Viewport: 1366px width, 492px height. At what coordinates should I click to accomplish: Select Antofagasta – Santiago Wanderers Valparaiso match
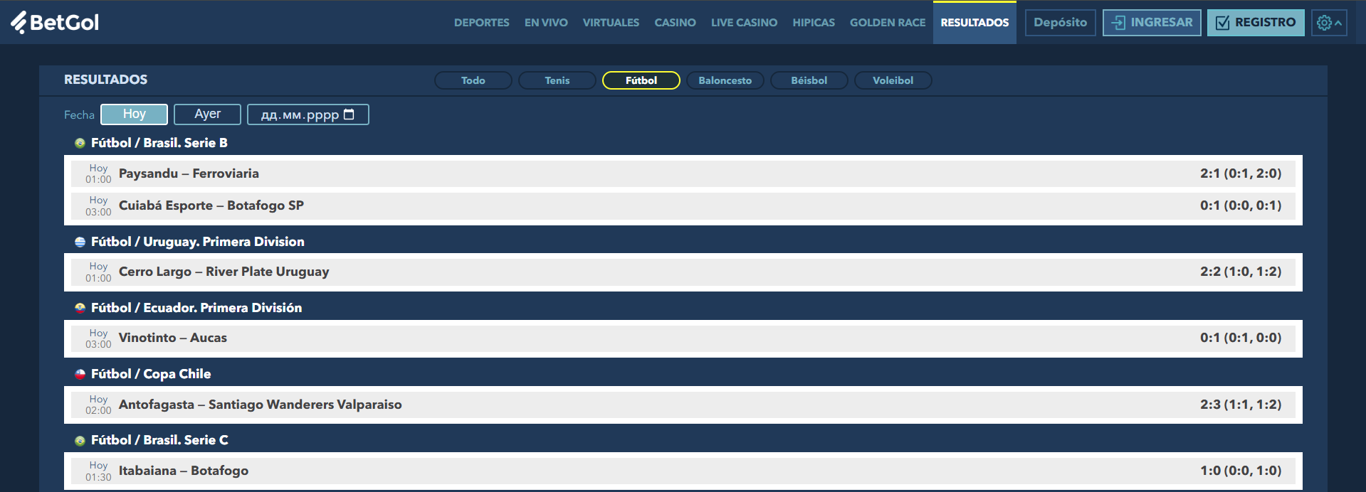coord(683,405)
